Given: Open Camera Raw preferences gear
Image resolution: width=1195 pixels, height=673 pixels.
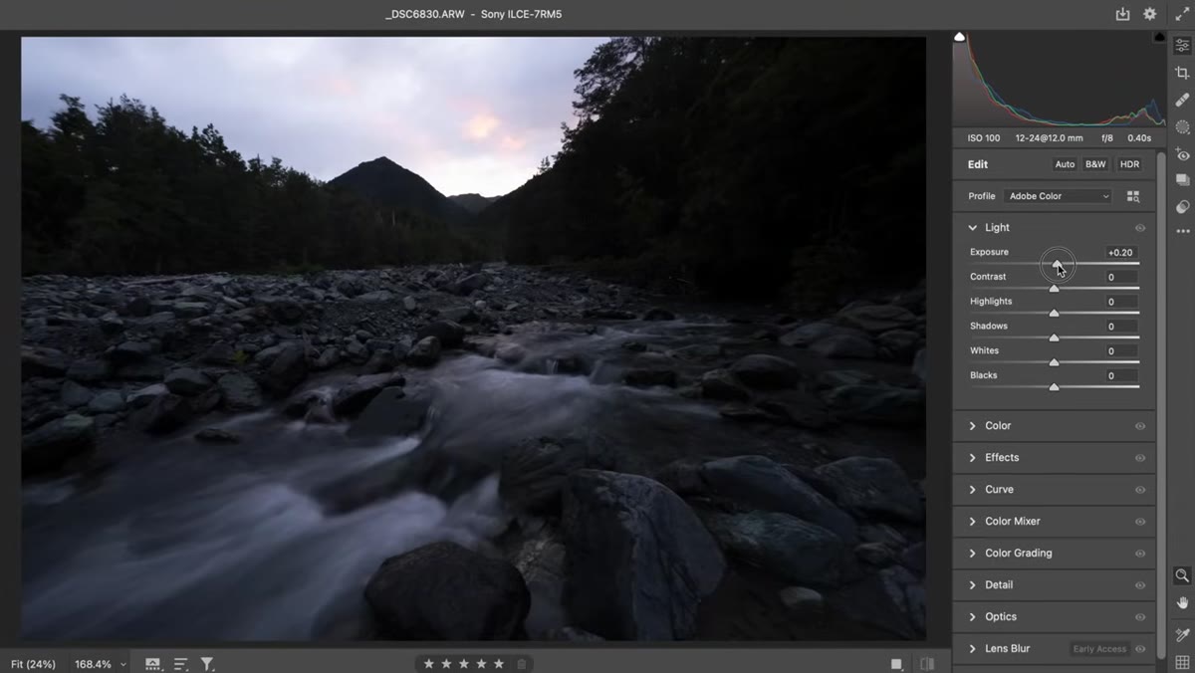Looking at the screenshot, I should 1150,14.
